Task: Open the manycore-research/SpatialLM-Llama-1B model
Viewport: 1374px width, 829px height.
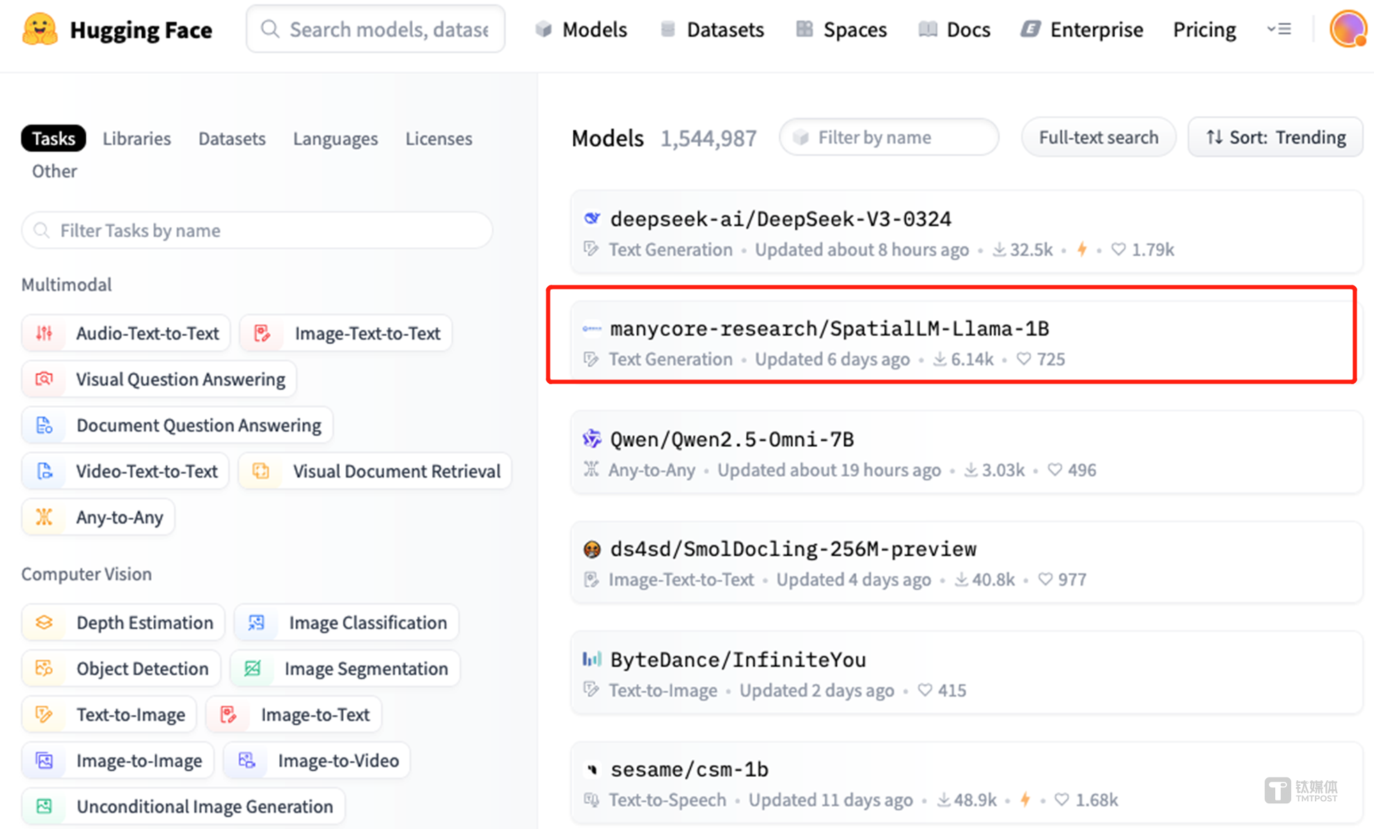Action: pyautogui.click(x=829, y=329)
